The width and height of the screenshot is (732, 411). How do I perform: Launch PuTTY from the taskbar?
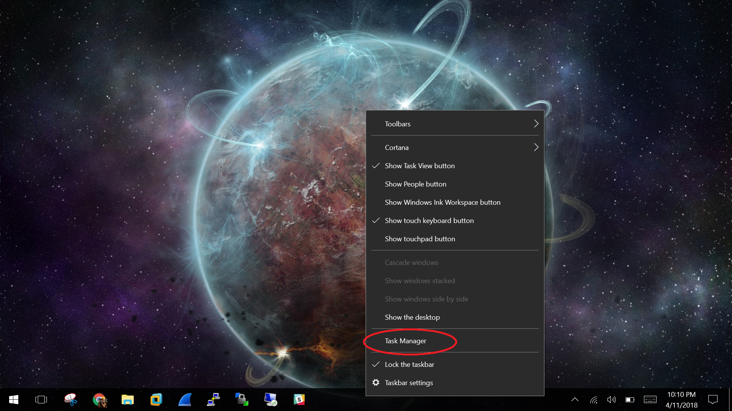pos(213,400)
